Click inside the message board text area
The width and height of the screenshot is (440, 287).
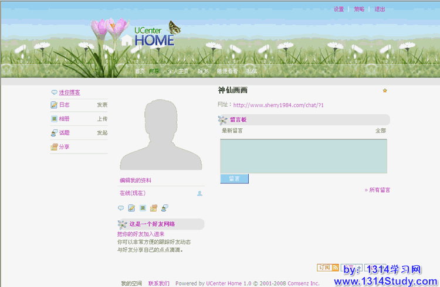pyautogui.click(x=303, y=156)
